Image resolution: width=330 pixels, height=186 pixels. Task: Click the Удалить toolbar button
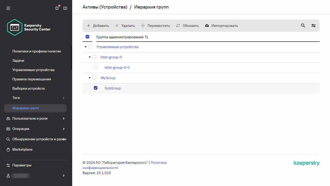pos(125,26)
